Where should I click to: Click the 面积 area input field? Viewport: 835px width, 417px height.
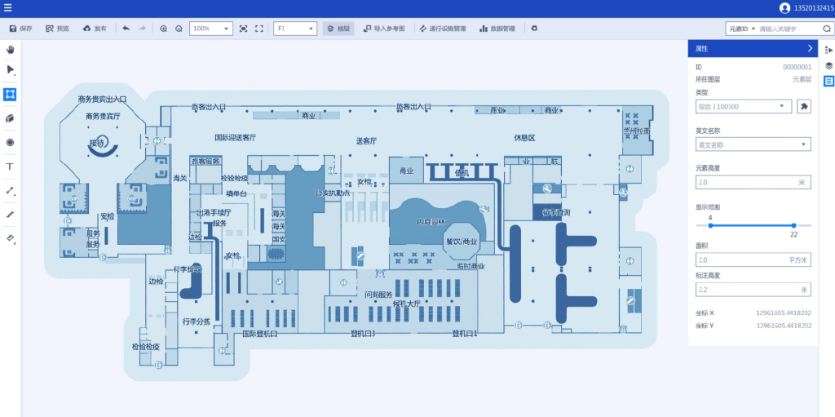[753, 260]
